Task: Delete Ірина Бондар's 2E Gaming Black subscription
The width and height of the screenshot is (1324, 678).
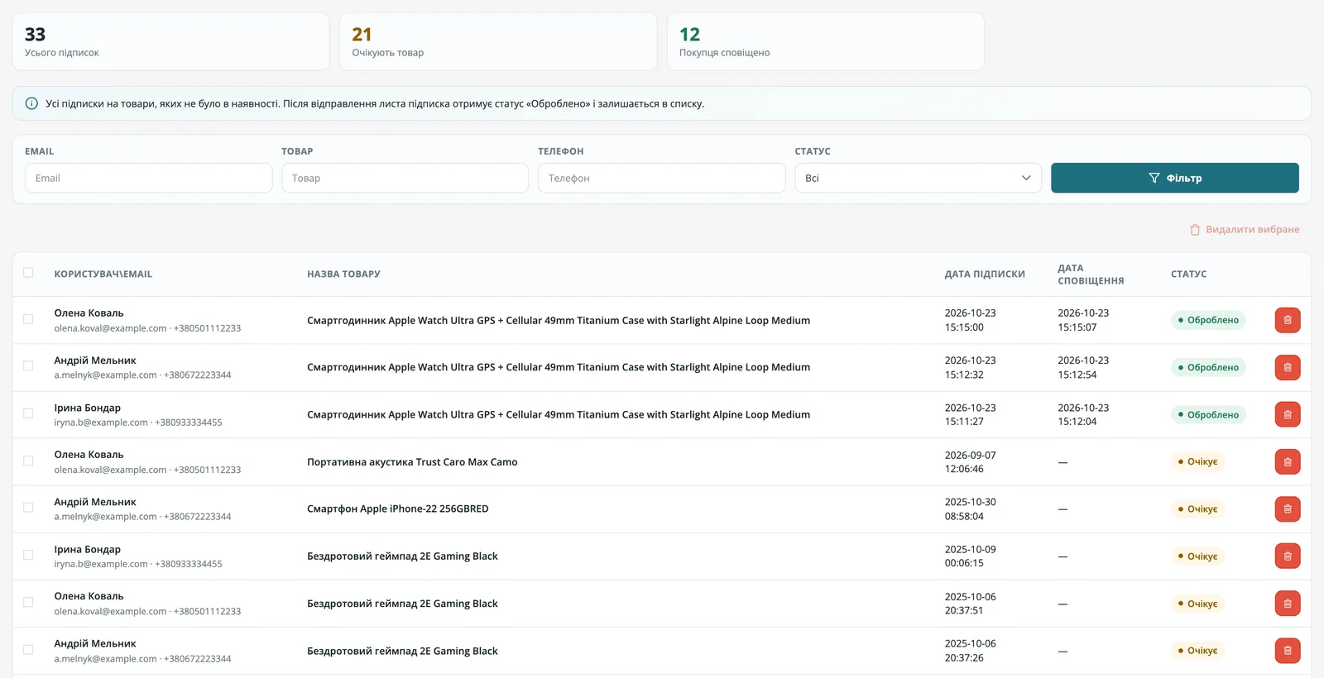Action: (1287, 556)
